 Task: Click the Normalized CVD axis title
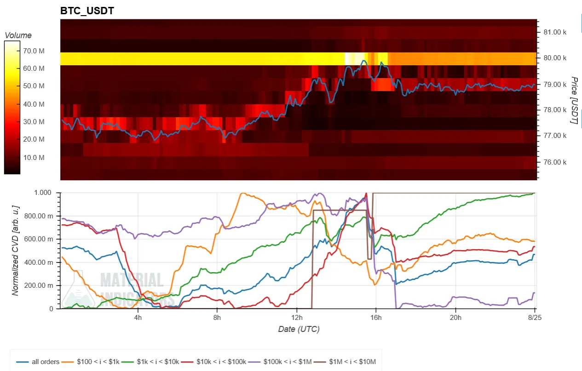pyautogui.click(x=15, y=251)
